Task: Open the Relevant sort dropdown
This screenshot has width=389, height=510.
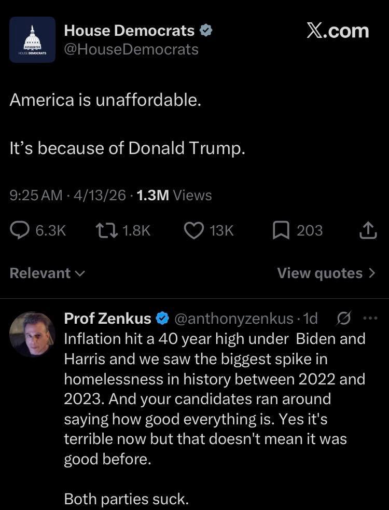Action: coord(47,273)
